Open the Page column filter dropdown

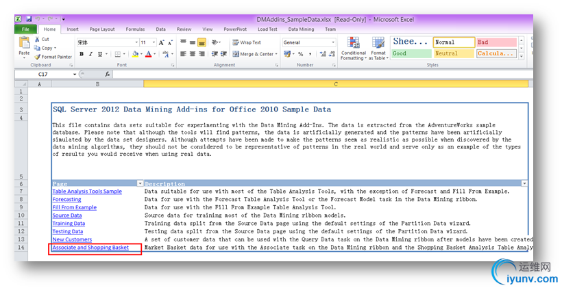pos(140,183)
